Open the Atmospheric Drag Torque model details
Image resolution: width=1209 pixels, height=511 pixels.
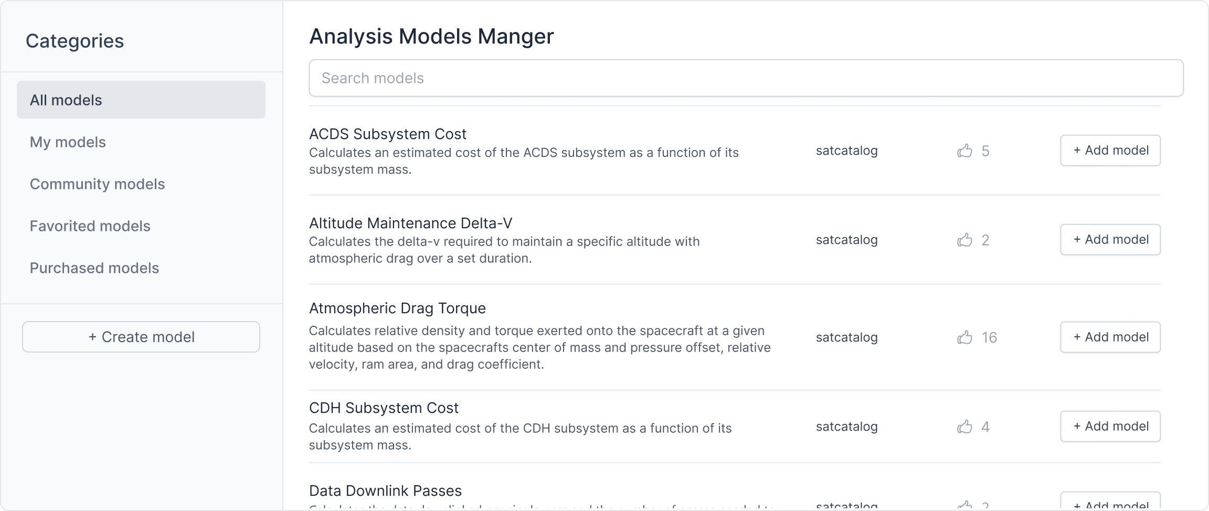(x=397, y=308)
